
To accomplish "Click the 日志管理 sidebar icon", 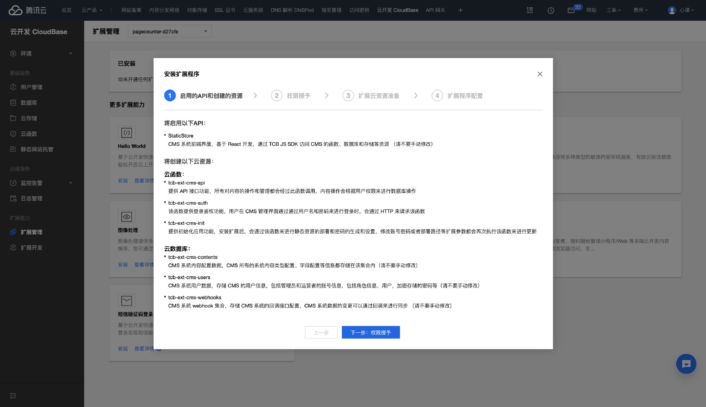I will tap(13, 198).
